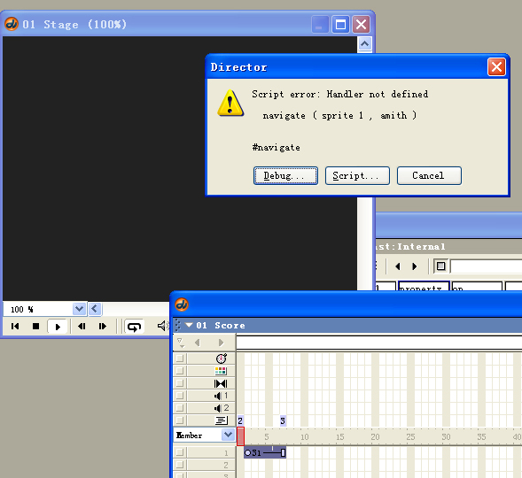Open the Script button in error dialog
The image size is (522, 478).
(357, 175)
